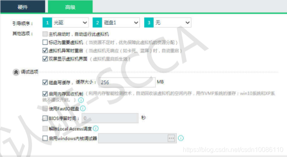
Task: Click the MB unit label
Action: click(160, 82)
